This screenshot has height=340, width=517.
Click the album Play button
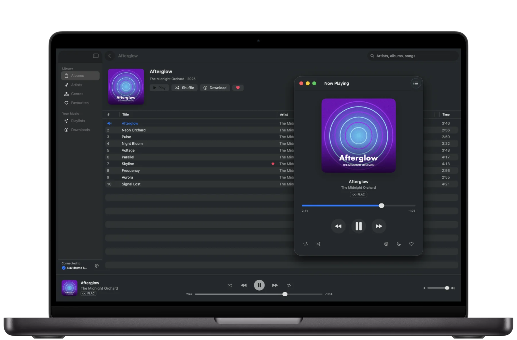(159, 88)
